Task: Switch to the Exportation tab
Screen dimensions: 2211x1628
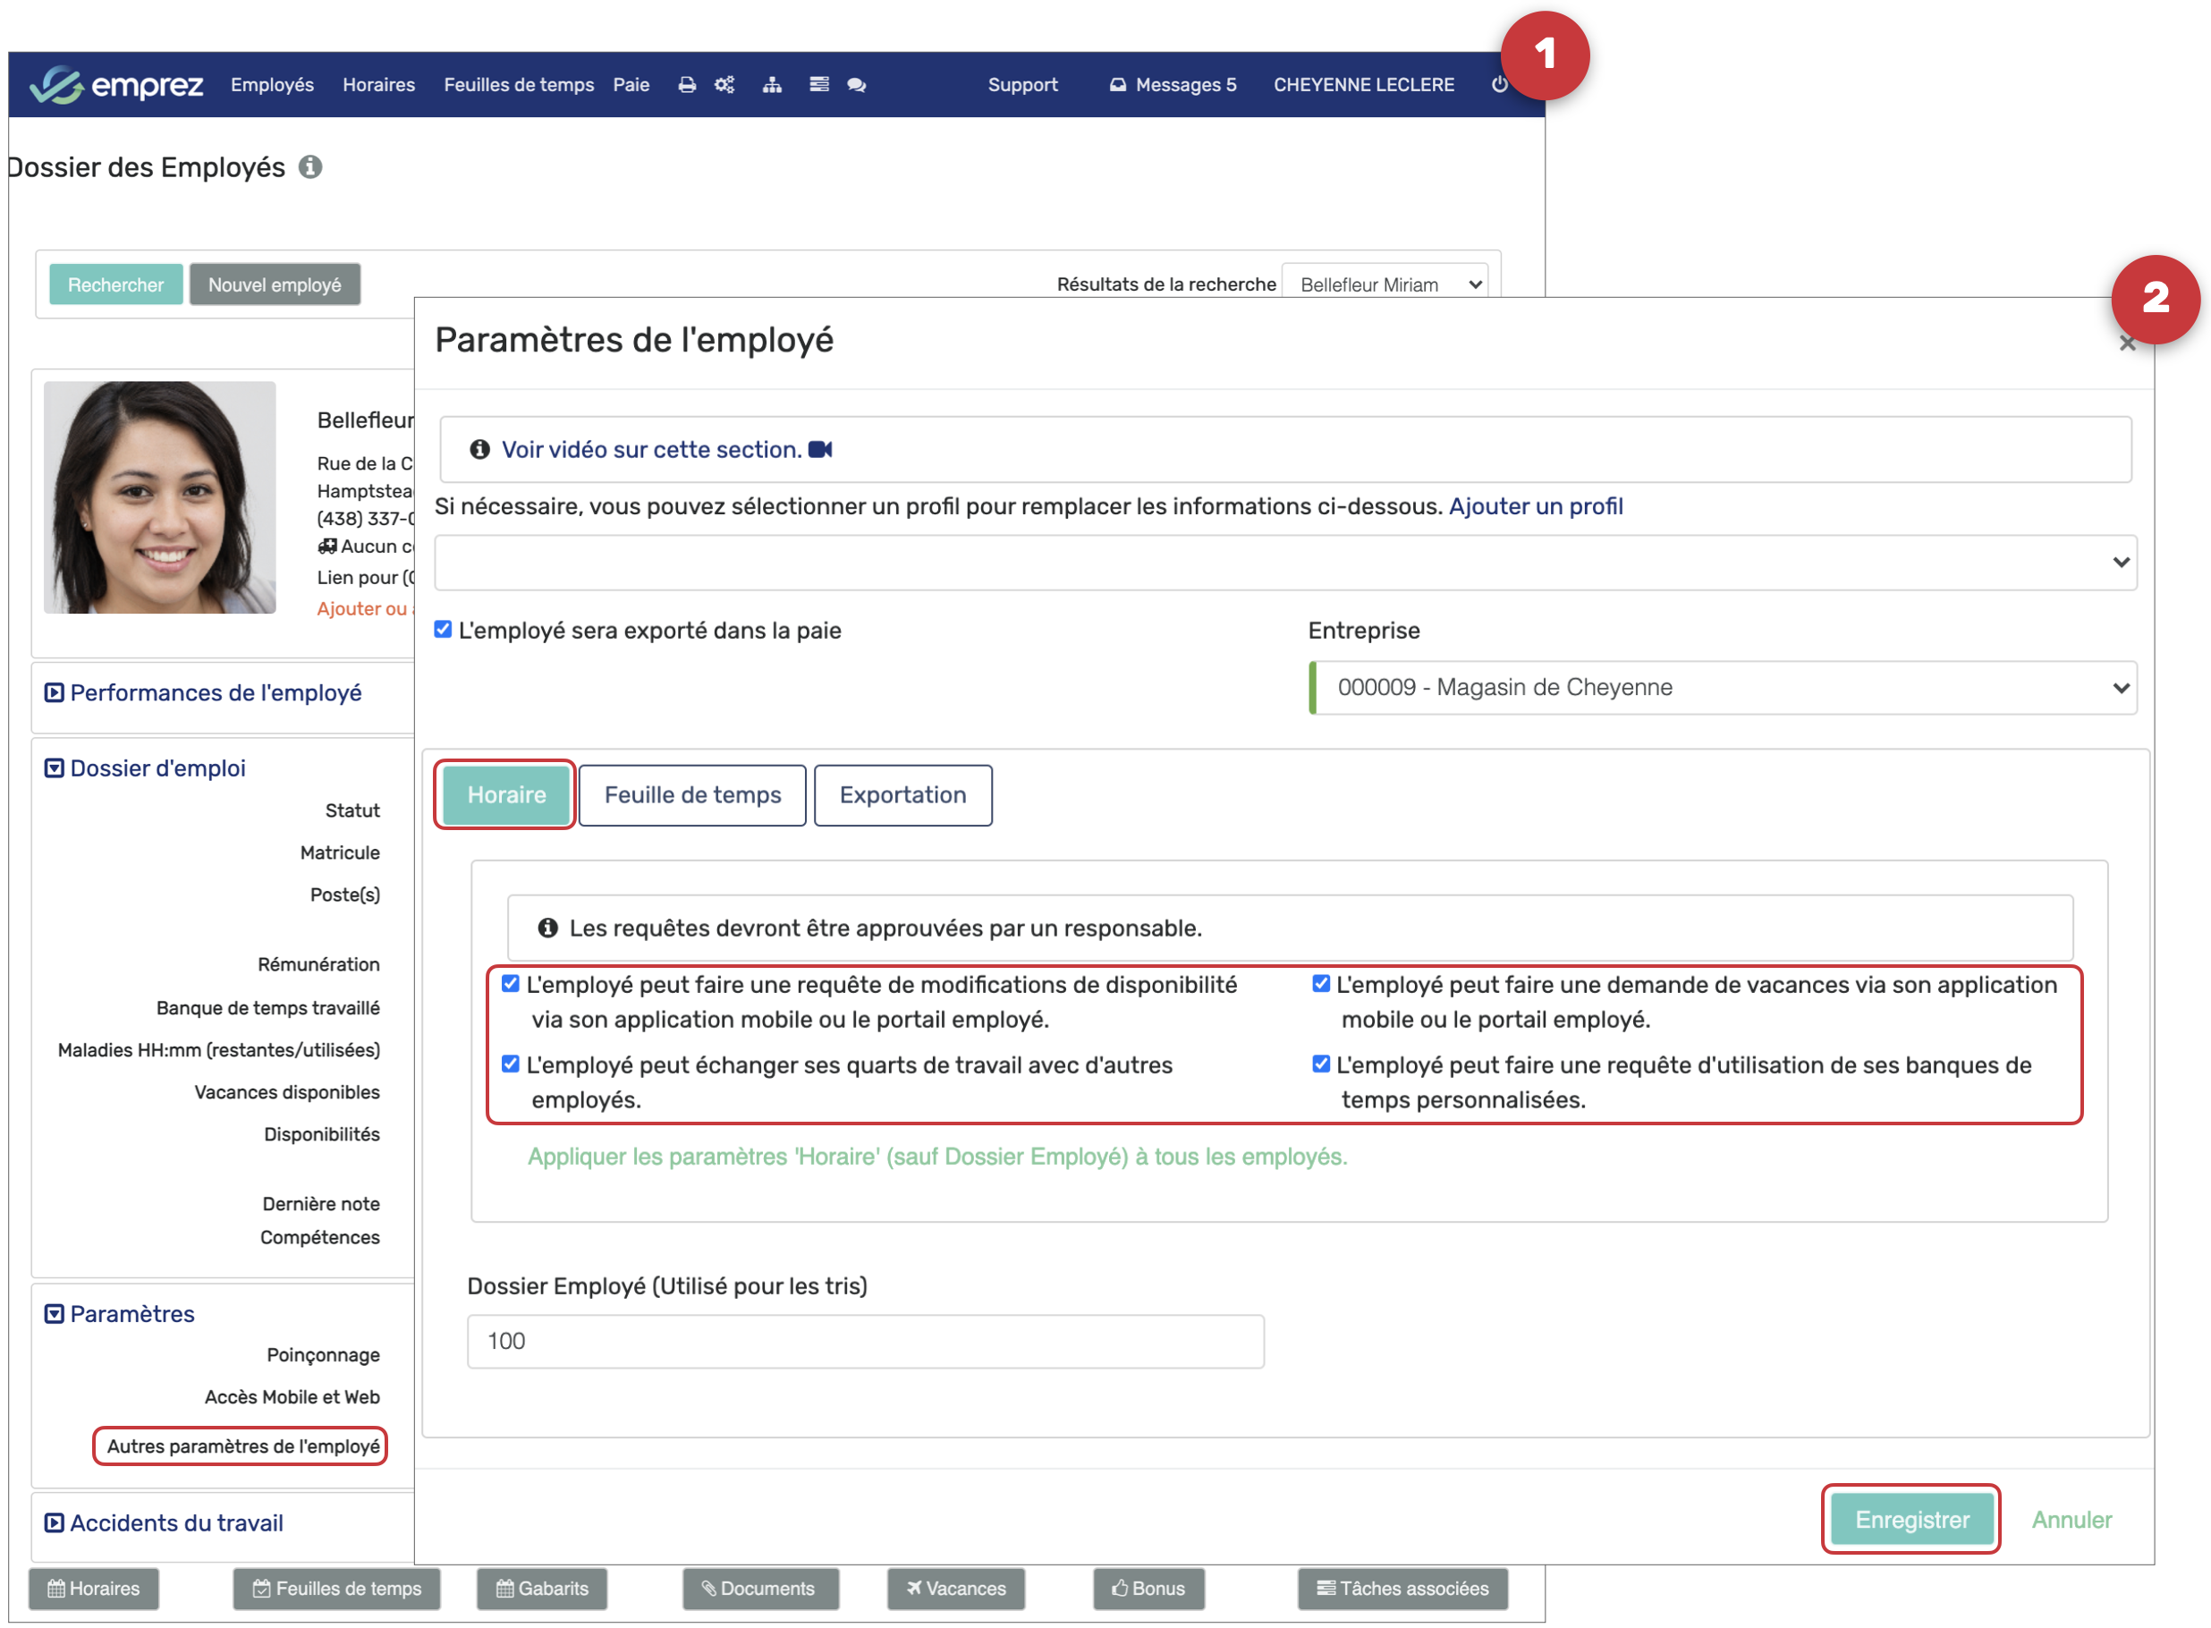Action: (x=902, y=795)
